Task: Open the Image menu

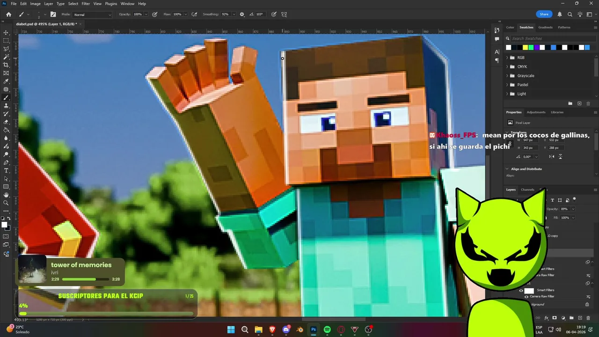Action: 36,4
